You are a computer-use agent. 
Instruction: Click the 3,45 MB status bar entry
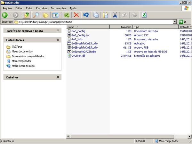140,141
